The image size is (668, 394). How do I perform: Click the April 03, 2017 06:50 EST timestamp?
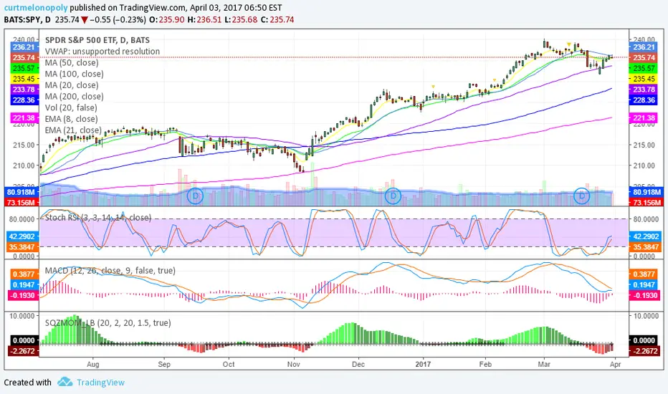tap(236, 8)
